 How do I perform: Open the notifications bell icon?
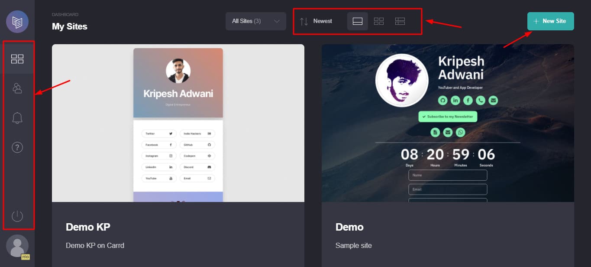coord(17,118)
